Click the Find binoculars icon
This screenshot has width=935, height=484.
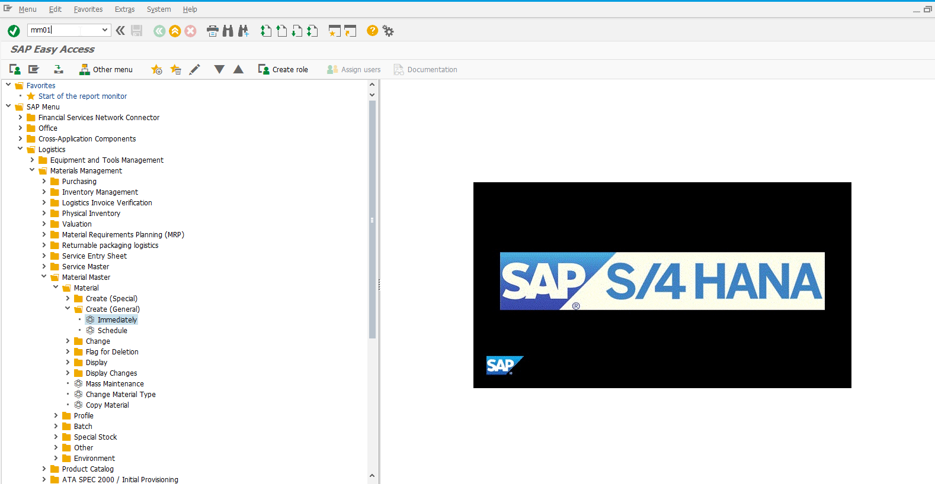228,31
